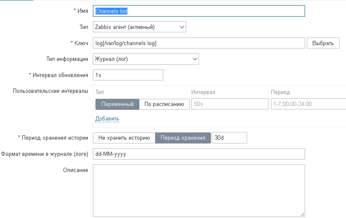Click the Интервал field with 50s placeholder
The height and width of the screenshot is (218, 346).
230,104
